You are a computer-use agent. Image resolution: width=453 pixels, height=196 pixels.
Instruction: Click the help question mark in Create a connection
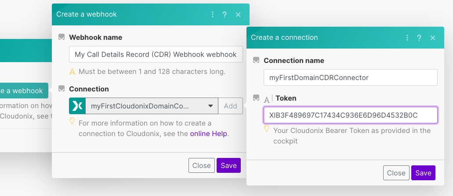coord(419,38)
